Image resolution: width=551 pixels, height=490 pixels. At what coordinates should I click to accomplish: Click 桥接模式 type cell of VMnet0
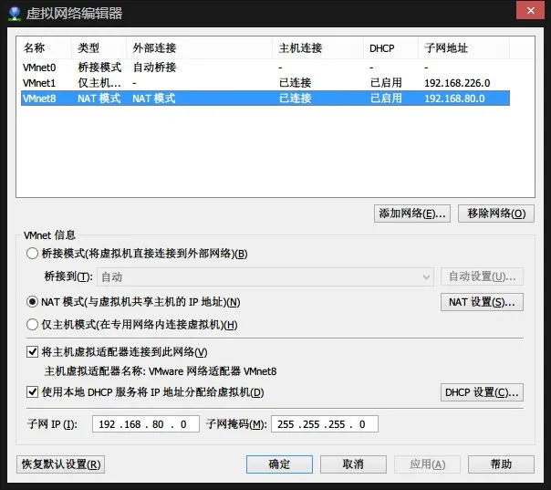tap(99, 68)
